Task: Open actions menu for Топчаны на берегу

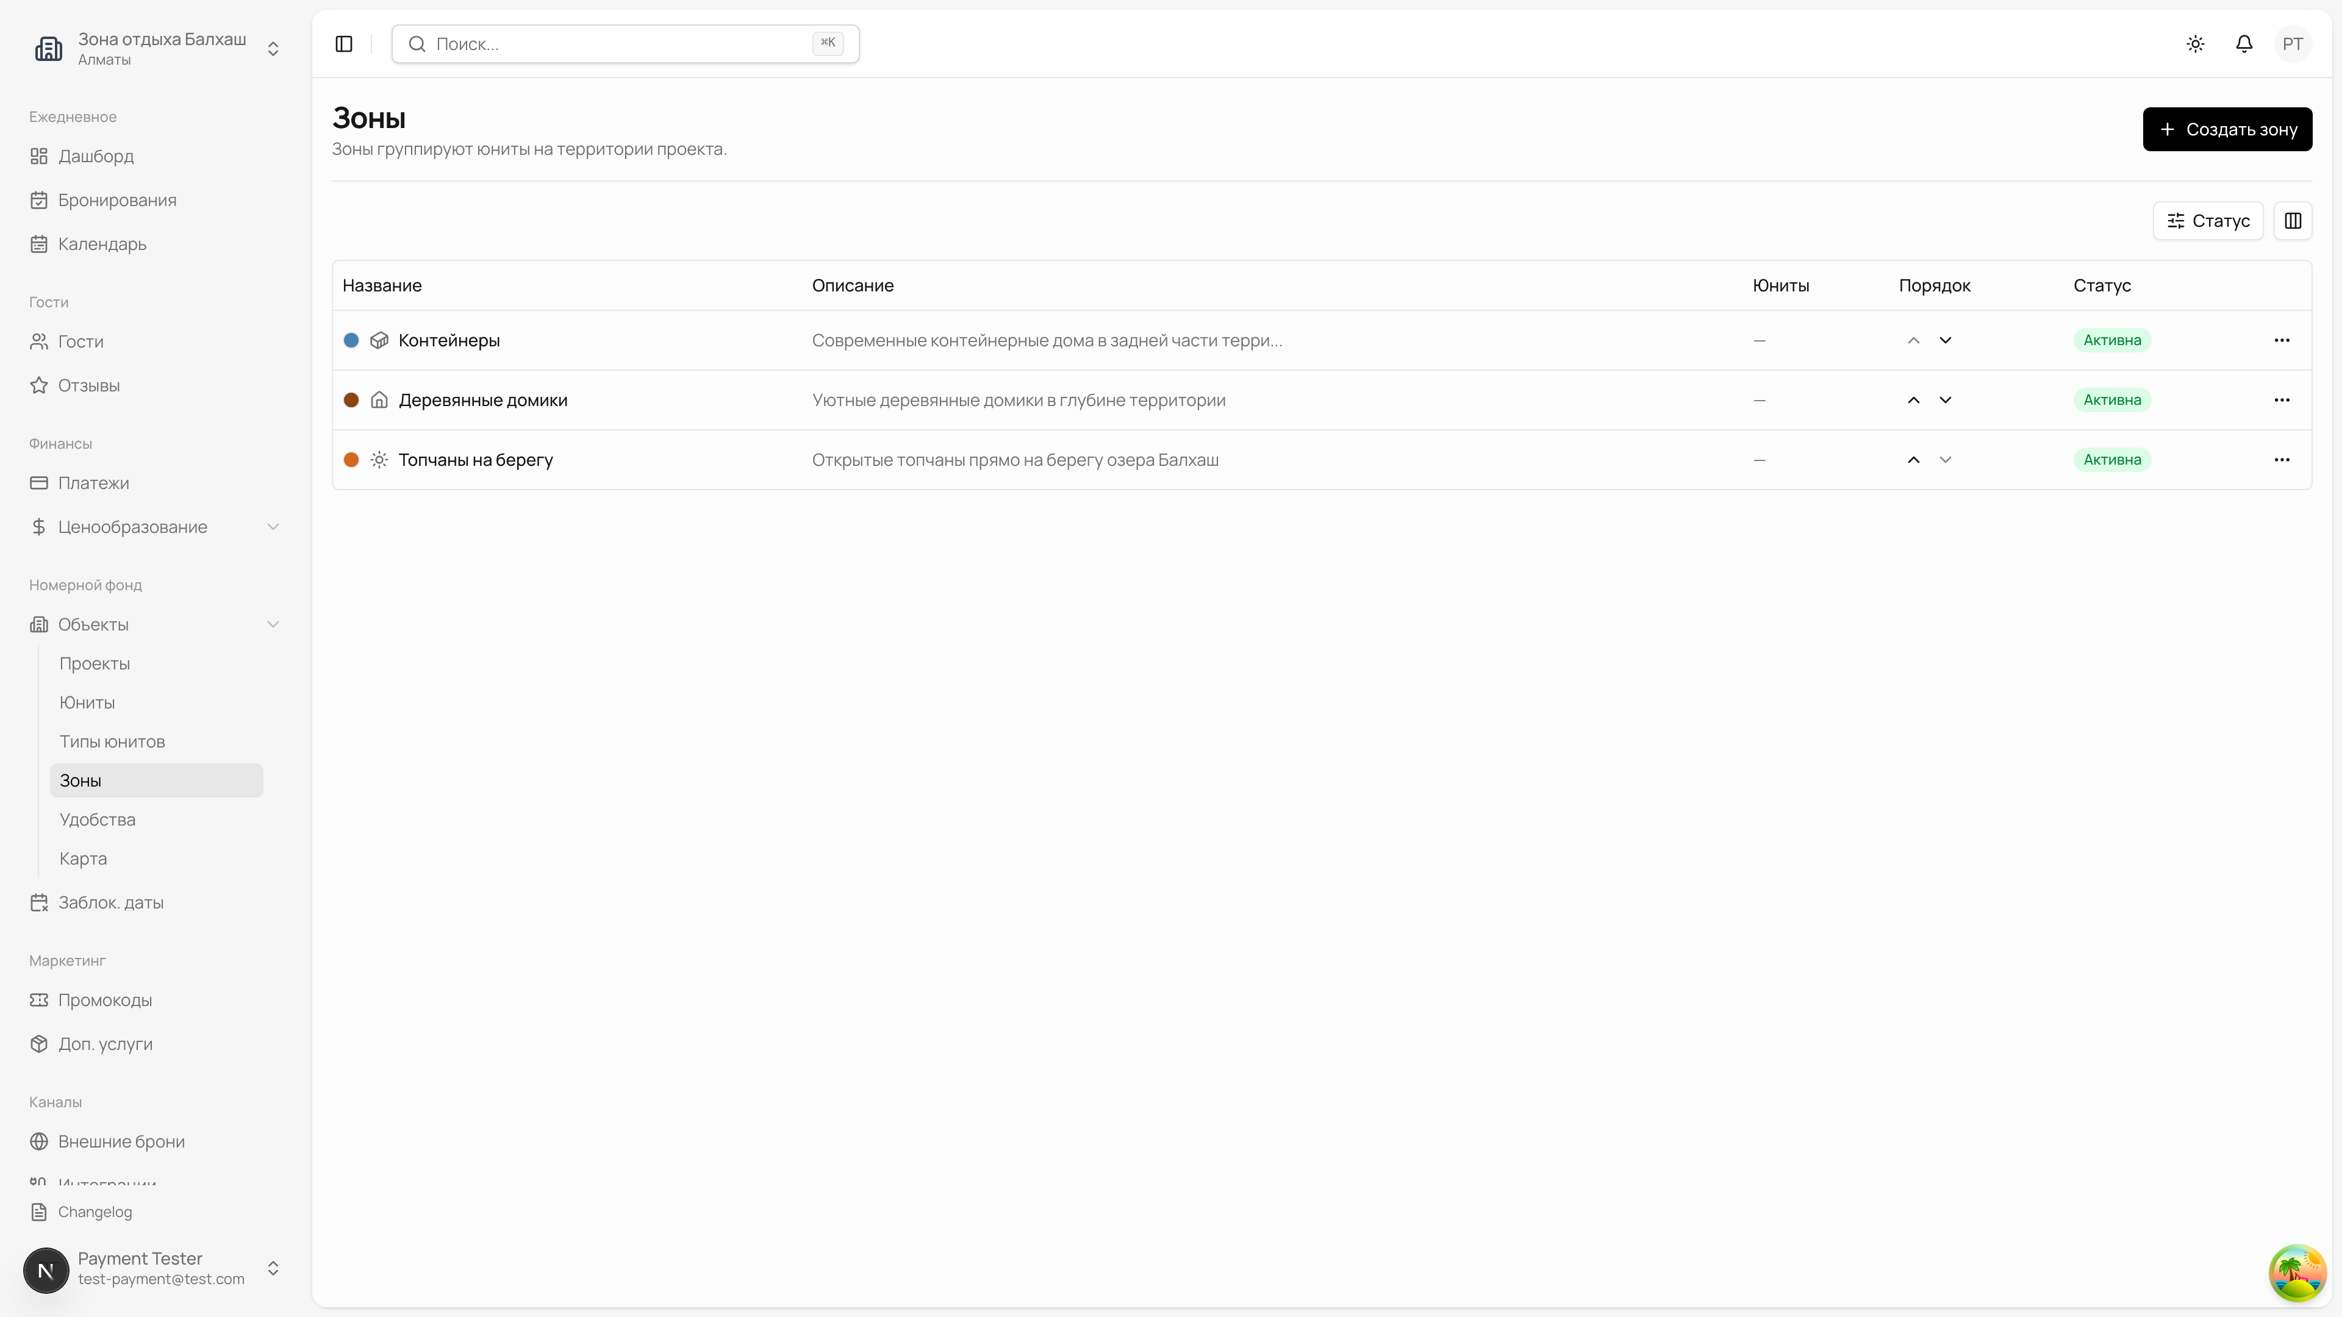Action: coord(2282,460)
